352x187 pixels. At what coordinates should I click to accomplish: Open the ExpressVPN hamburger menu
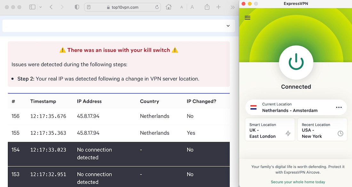click(x=247, y=18)
